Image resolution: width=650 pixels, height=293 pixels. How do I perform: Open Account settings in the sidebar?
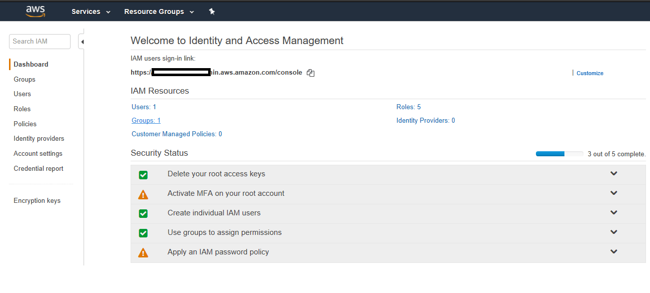[x=38, y=153]
